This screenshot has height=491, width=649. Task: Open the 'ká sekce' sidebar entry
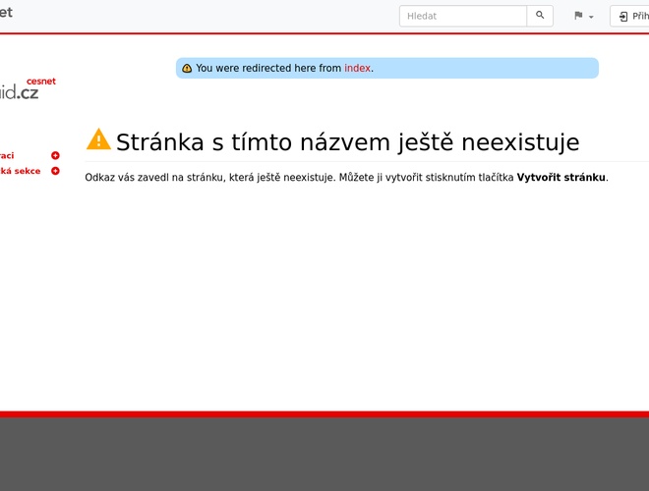pos(20,171)
